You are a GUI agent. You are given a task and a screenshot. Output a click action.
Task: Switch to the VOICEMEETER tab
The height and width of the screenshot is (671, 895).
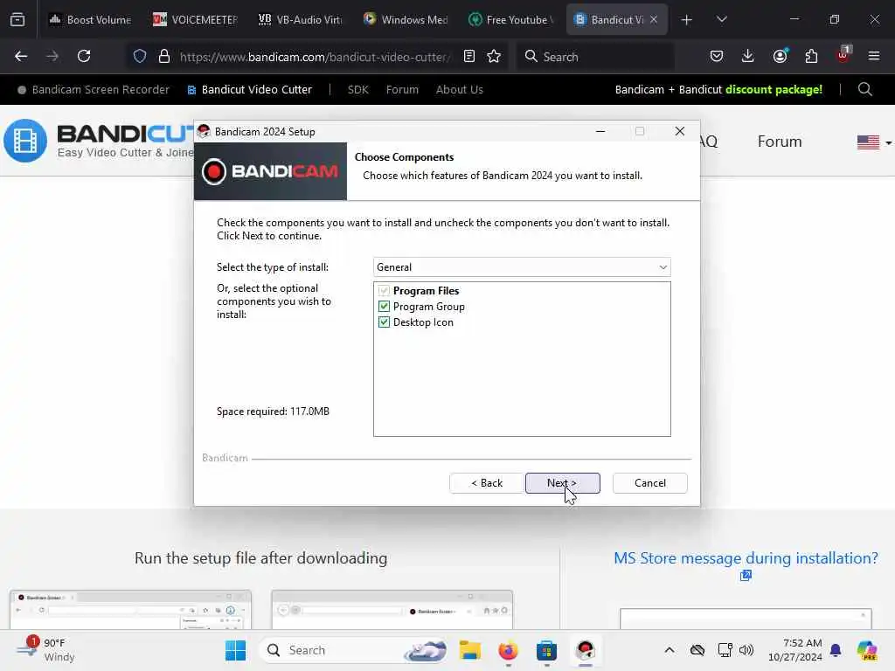(195, 19)
